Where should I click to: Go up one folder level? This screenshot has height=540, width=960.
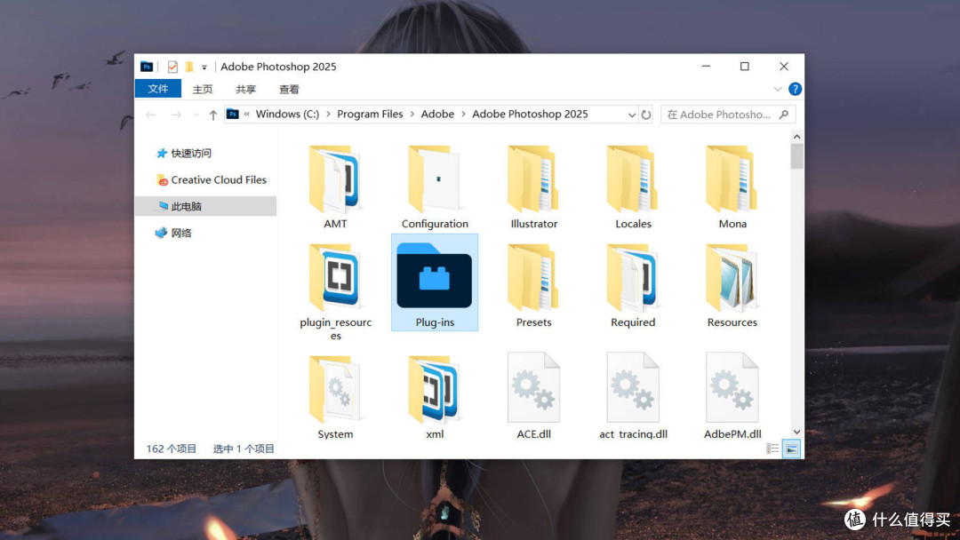point(213,115)
